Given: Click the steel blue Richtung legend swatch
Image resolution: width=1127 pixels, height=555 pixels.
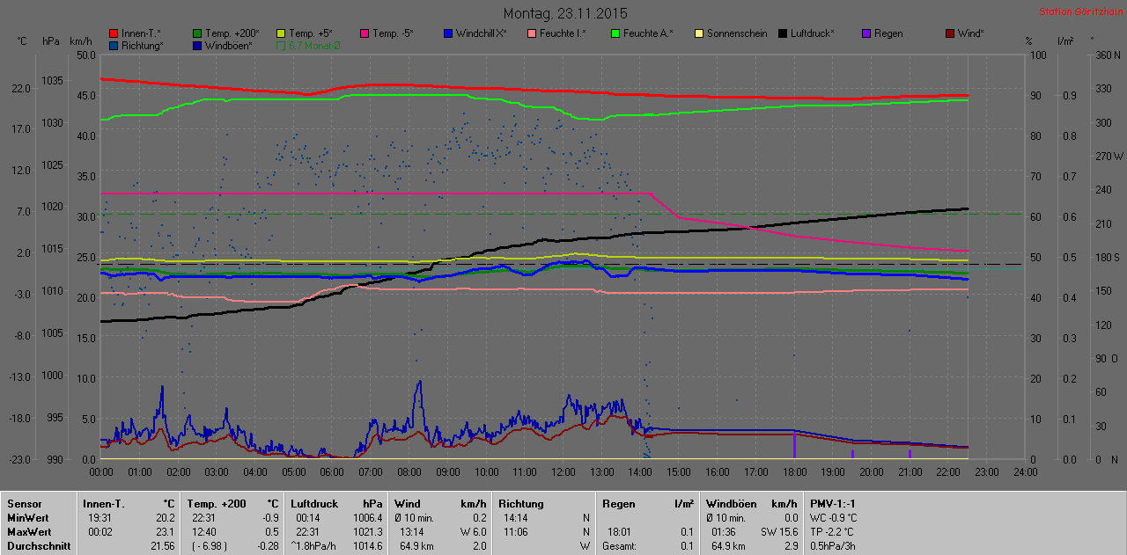Looking at the screenshot, I should 114,45.
